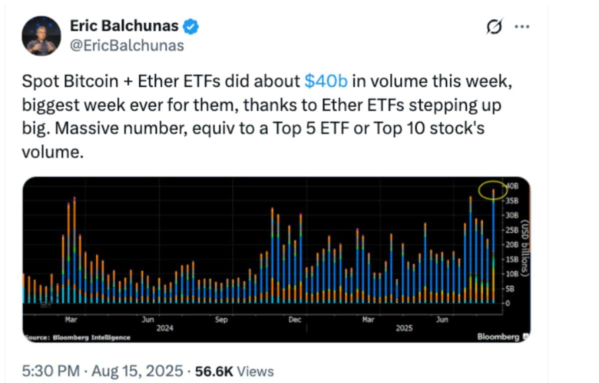Click the Sep marker on chart timeline

(221, 320)
